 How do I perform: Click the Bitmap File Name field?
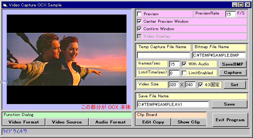click(x=219, y=55)
